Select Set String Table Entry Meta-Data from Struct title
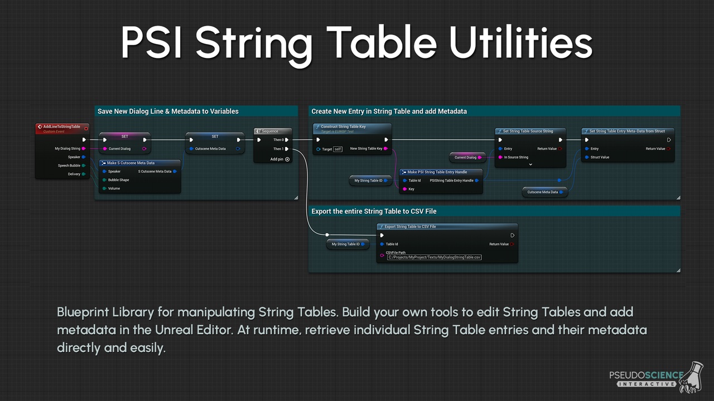 627,131
